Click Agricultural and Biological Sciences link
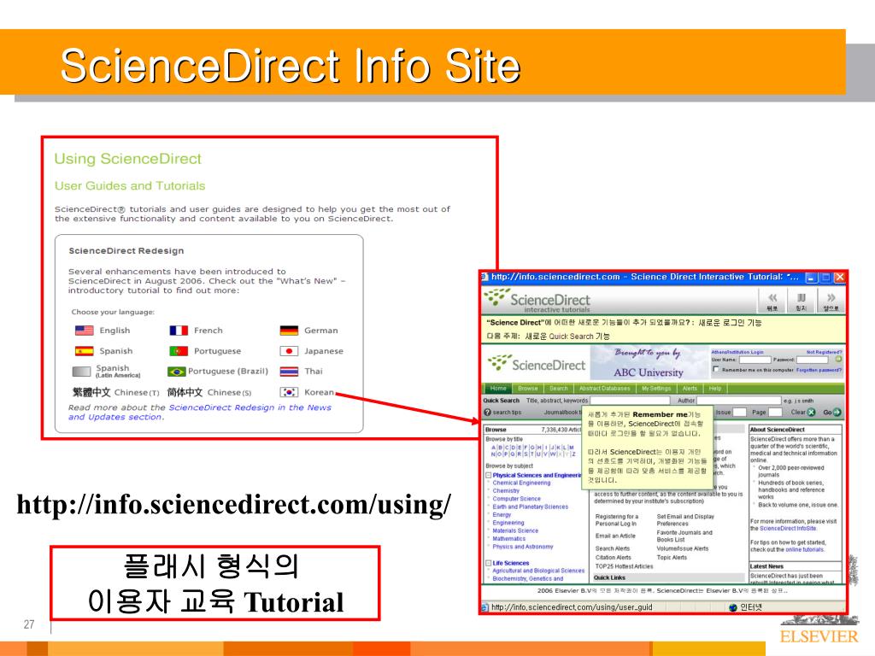Viewport: 875px width, 656px height. (x=538, y=571)
